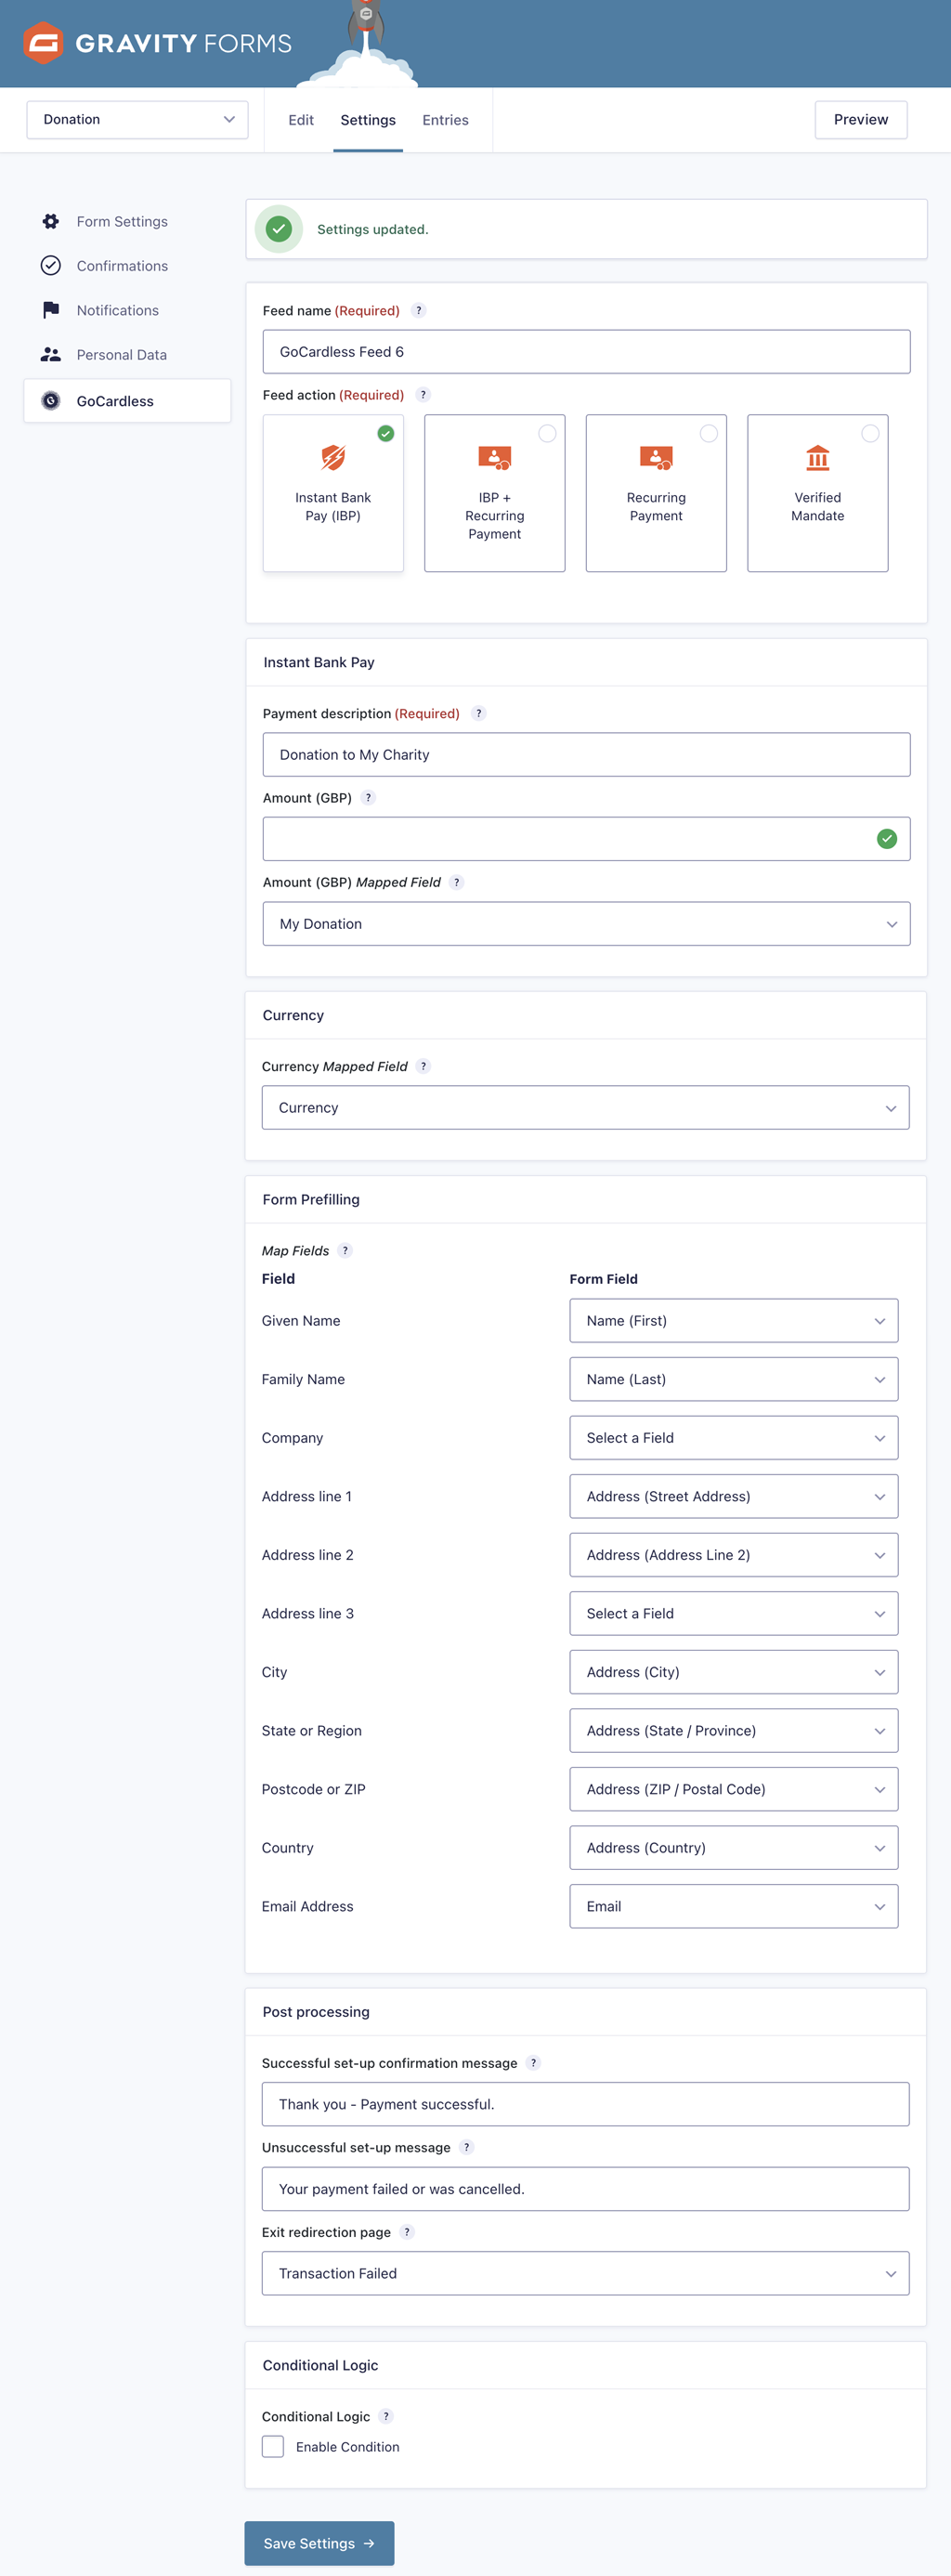The width and height of the screenshot is (951, 2576).
Task: Open help tooltip for Map Fields
Action: pyautogui.click(x=346, y=1251)
